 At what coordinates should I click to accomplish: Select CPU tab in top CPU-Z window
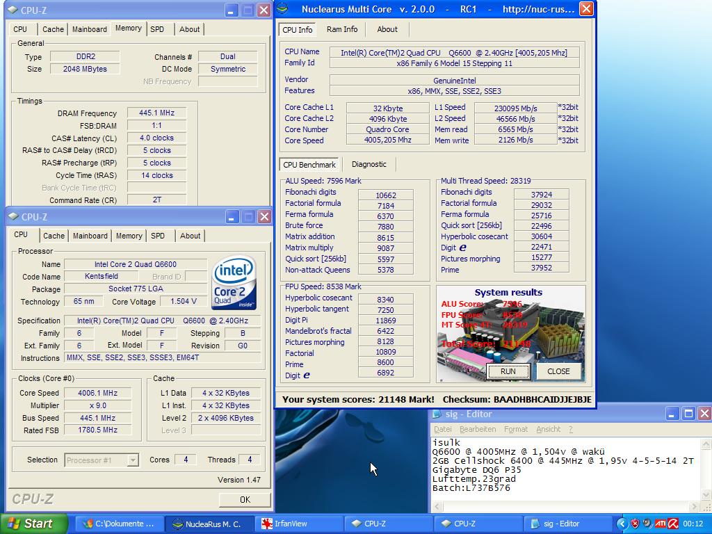(20, 29)
